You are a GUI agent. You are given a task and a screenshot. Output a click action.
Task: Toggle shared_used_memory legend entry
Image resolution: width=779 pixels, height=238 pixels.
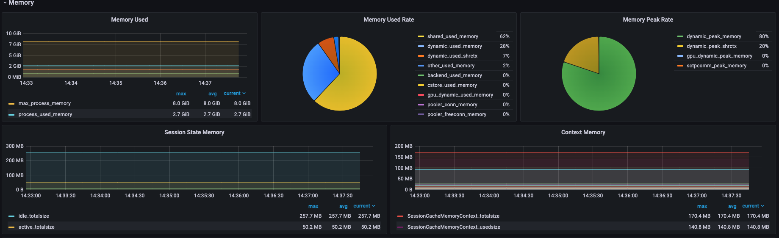[x=452, y=36]
